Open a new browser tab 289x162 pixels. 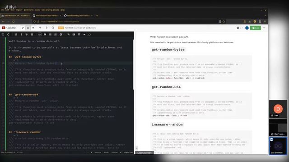[x=97, y=16]
